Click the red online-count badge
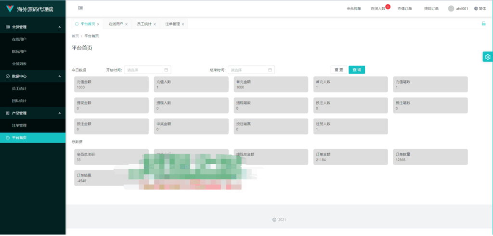The image size is (493, 236). click(x=388, y=7)
